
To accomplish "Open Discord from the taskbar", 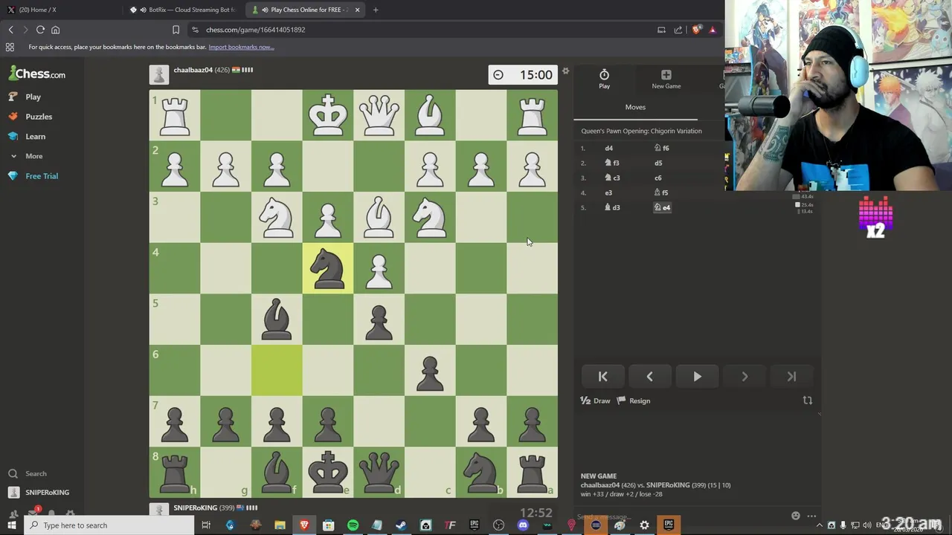I will pos(523,525).
